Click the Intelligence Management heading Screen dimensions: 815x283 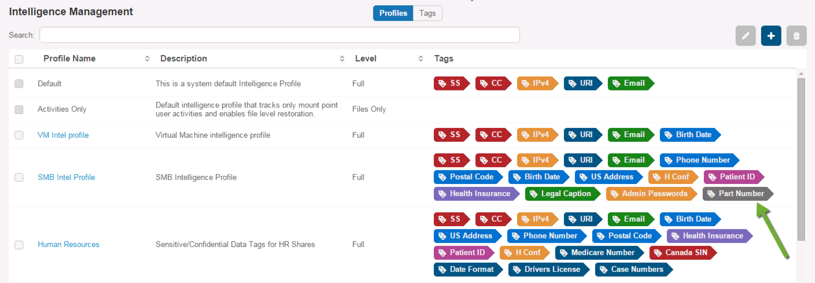71,12
